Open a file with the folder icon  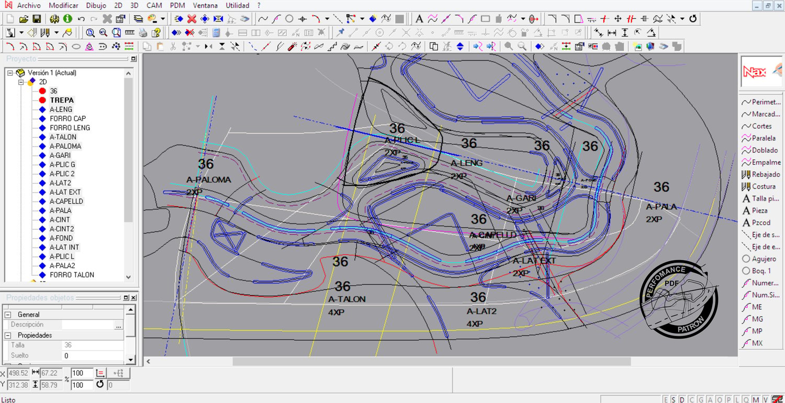(24, 18)
